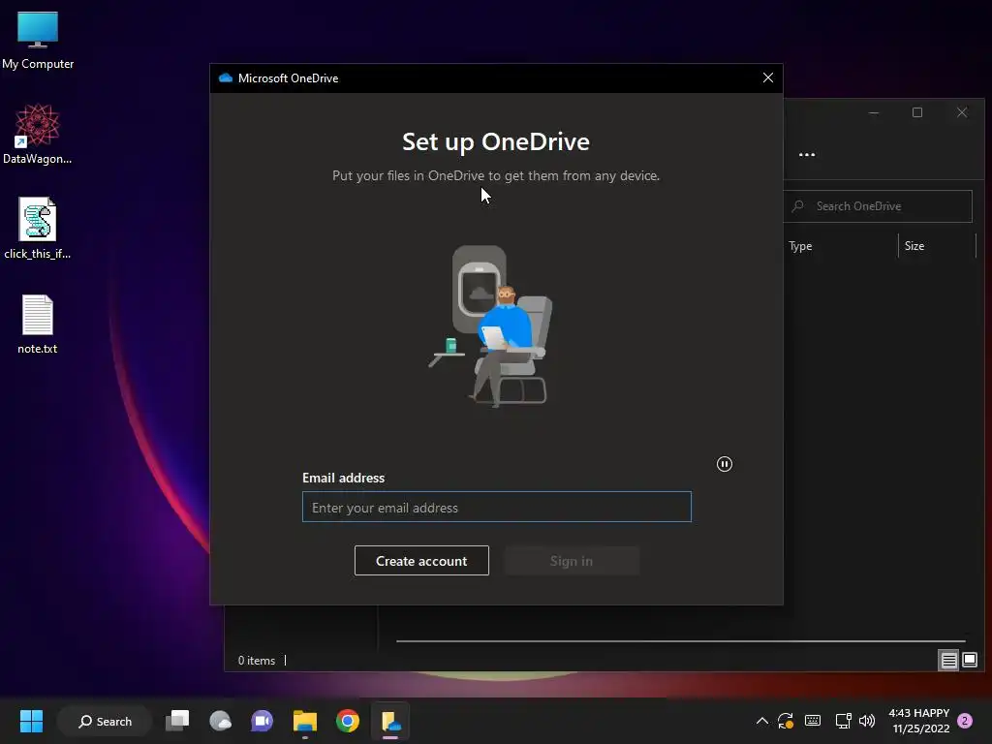The width and height of the screenshot is (992, 744).
Task: Click the OneDrive cloud icon in title bar
Action: pyautogui.click(x=225, y=77)
